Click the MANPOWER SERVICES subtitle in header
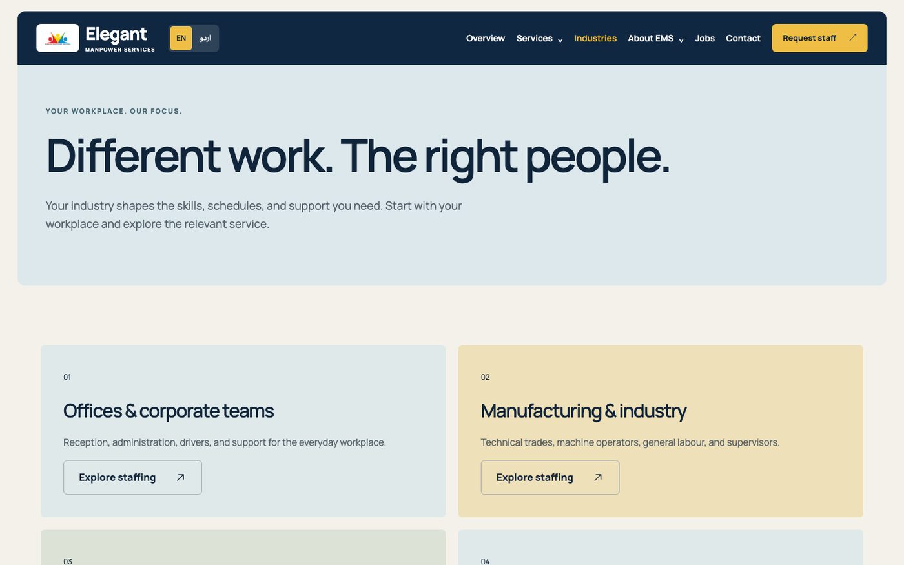The image size is (904, 565). 120,50
